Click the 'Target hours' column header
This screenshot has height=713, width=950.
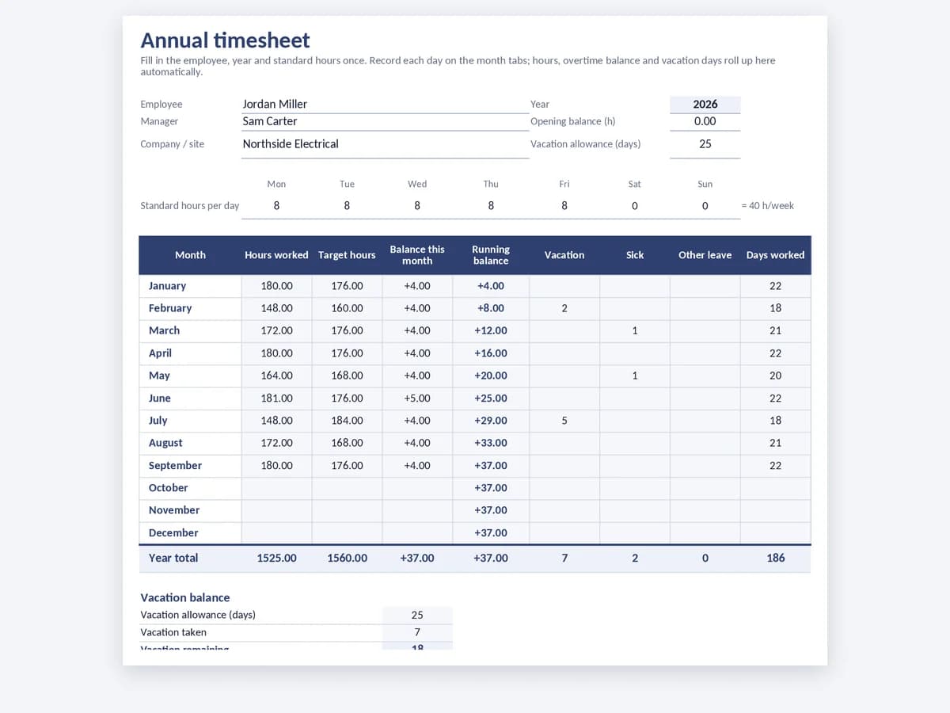pyautogui.click(x=347, y=255)
